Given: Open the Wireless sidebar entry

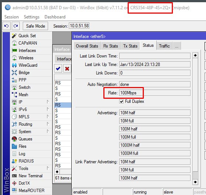Looking at the screenshot, I should click(x=26, y=58).
